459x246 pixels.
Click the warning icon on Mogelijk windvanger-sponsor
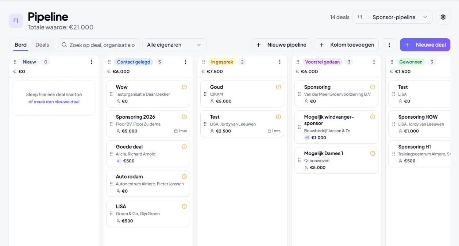373,117
